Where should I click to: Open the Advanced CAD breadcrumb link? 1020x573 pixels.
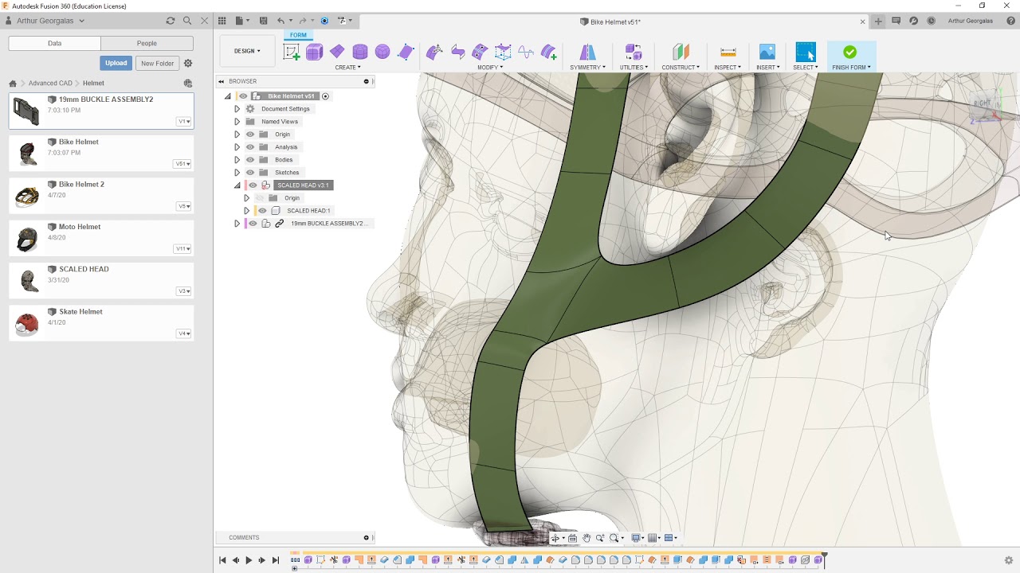[50, 84]
